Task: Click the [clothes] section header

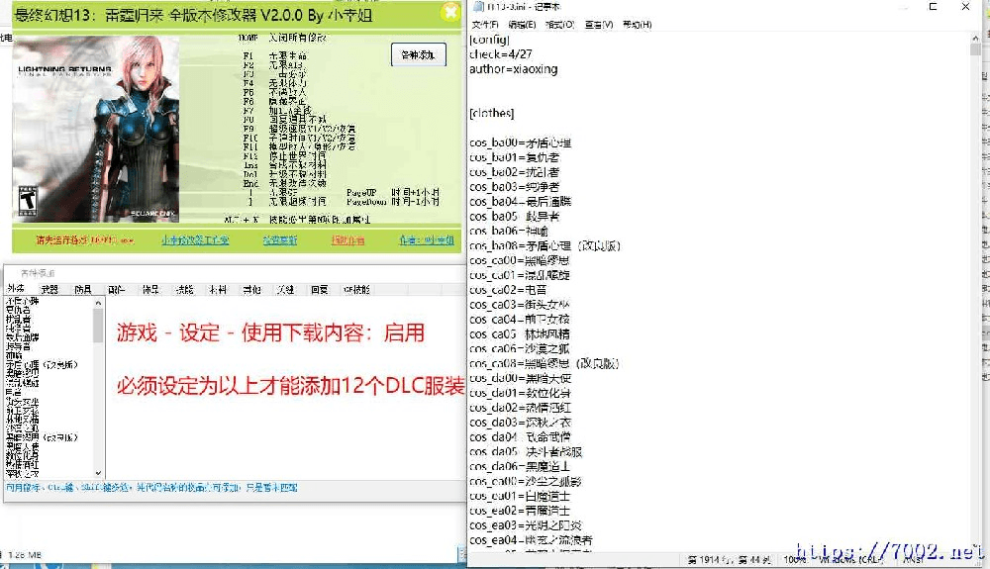Action: [x=492, y=114]
